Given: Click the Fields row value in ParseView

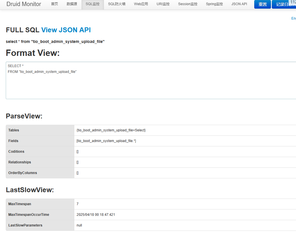Looking at the screenshot, I should click(106, 141).
